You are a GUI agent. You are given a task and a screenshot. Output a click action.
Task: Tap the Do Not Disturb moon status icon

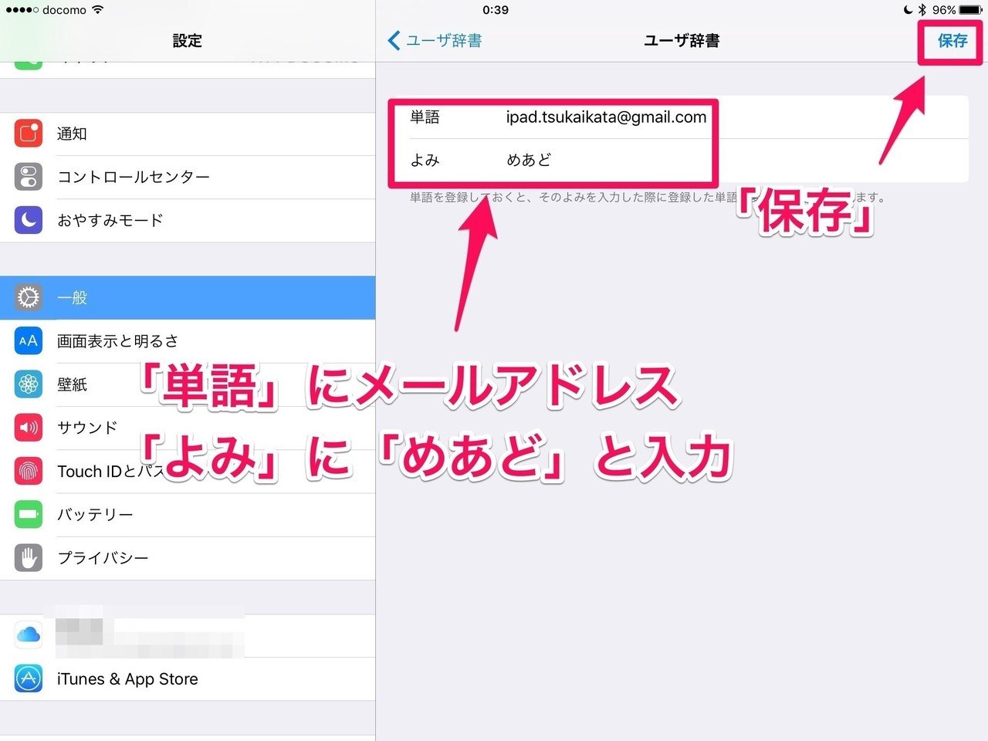pos(908,10)
